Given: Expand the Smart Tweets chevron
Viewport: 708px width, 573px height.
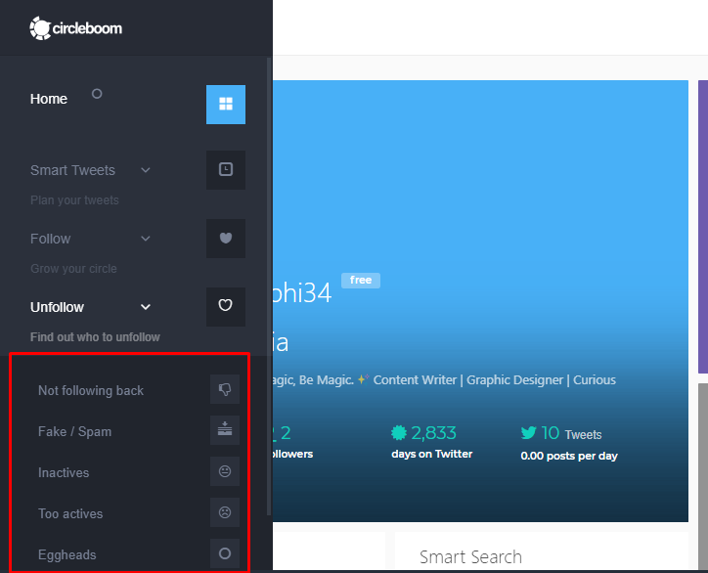Looking at the screenshot, I should 146,170.
